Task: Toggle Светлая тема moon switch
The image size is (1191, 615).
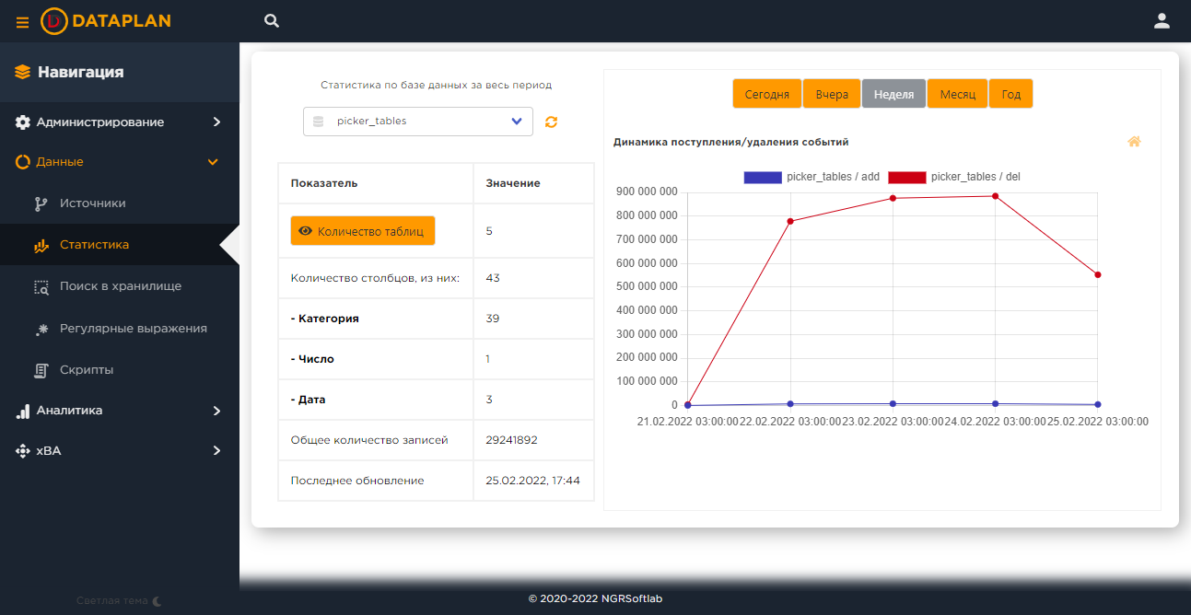Action: click(157, 600)
